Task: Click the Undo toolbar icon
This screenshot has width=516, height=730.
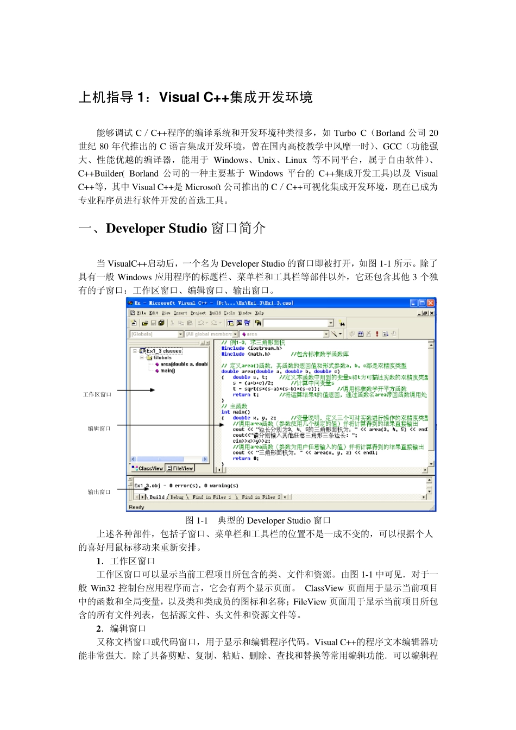Action: coord(200,323)
